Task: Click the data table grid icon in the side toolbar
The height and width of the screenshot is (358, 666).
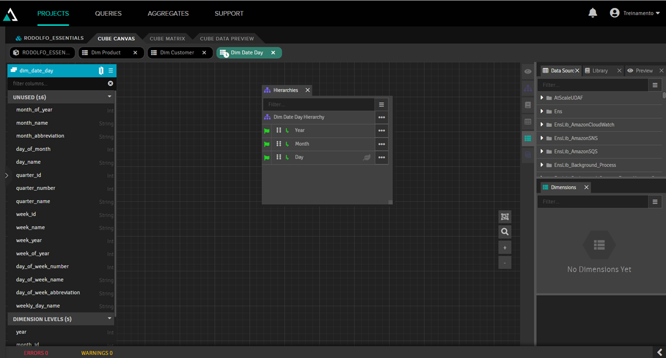Action: [x=528, y=122]
